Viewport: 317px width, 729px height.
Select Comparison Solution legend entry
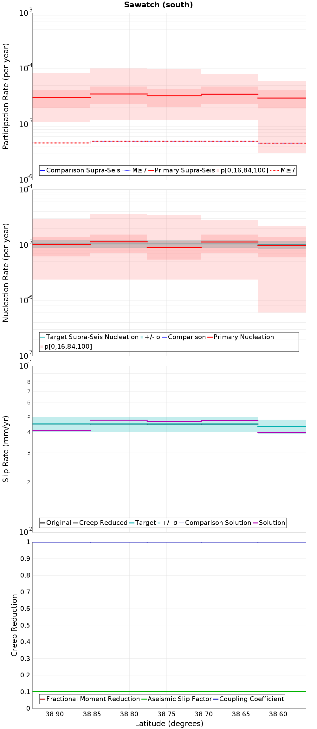215,523
